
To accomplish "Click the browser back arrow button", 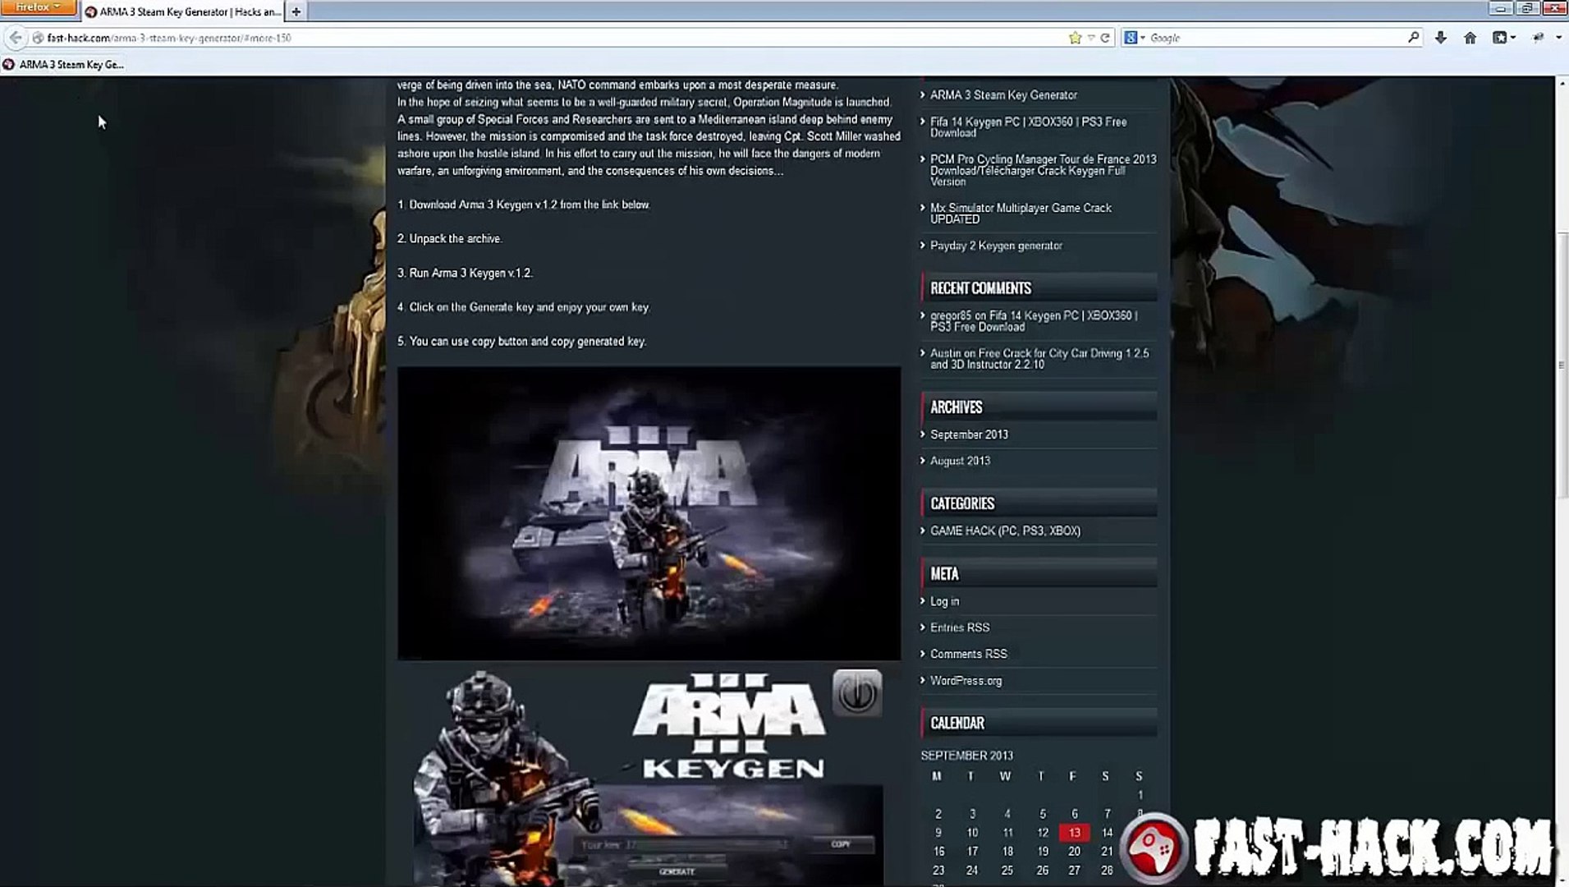I will [x=16, y=38].
